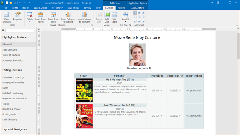Open Cell Size dialog launcher
This screenshot has height=135, width=240.
point(130,25)
